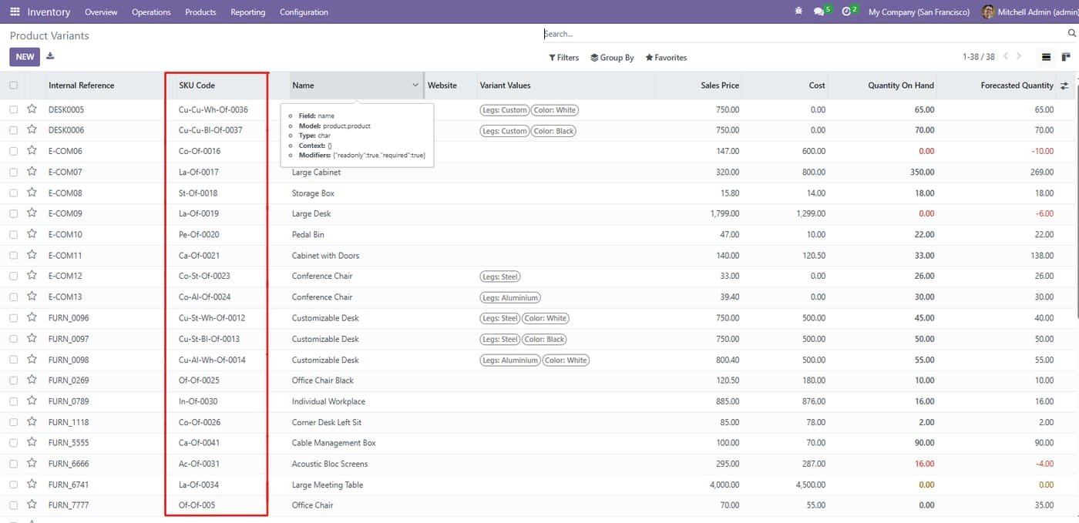The width and height of the screenshot is (1079, 523).
Task: Star the E-COM10 row as favorite
Action: click(x=32, y=233)
